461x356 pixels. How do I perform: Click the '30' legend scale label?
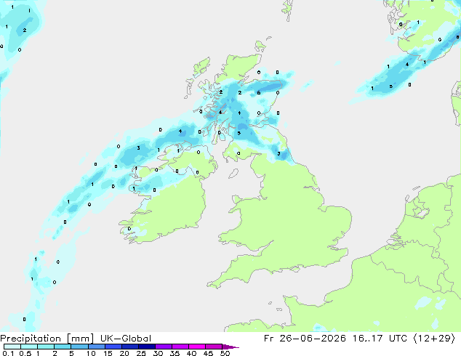click(158, 353)
